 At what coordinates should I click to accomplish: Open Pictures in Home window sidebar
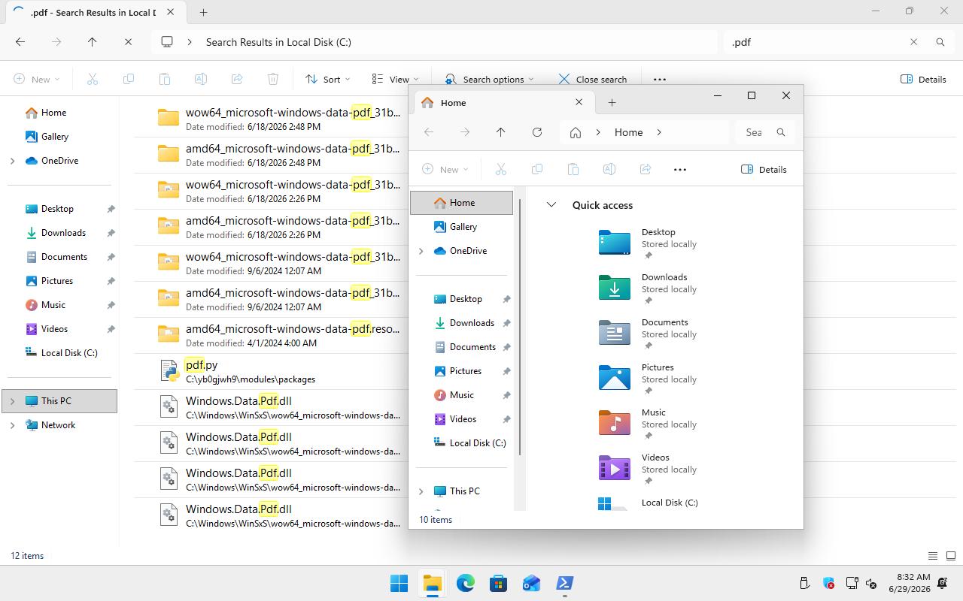[x=465, y=371]
